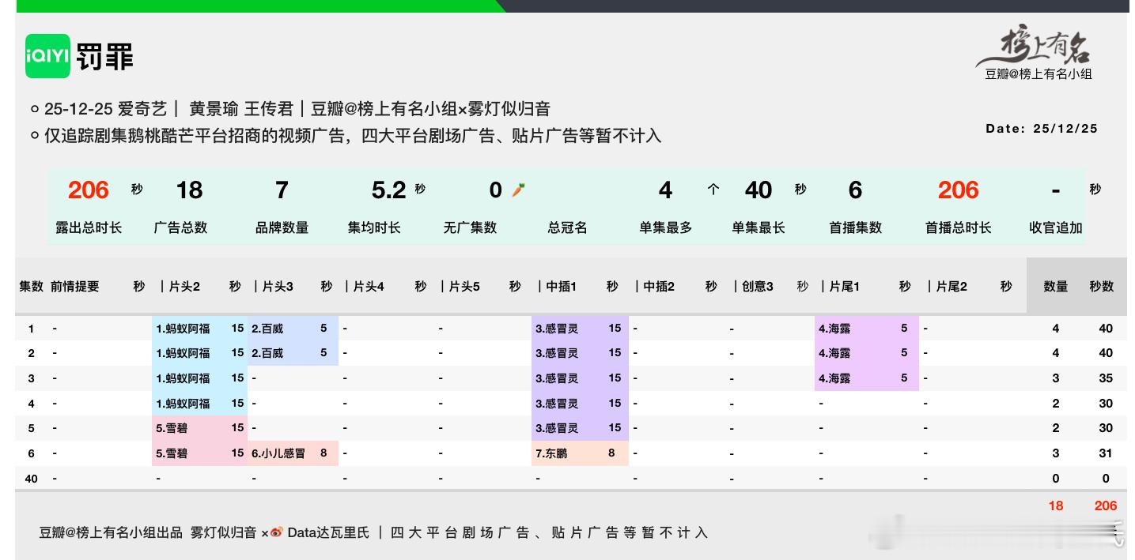Click the 前情提要 column header

point(75,287)
